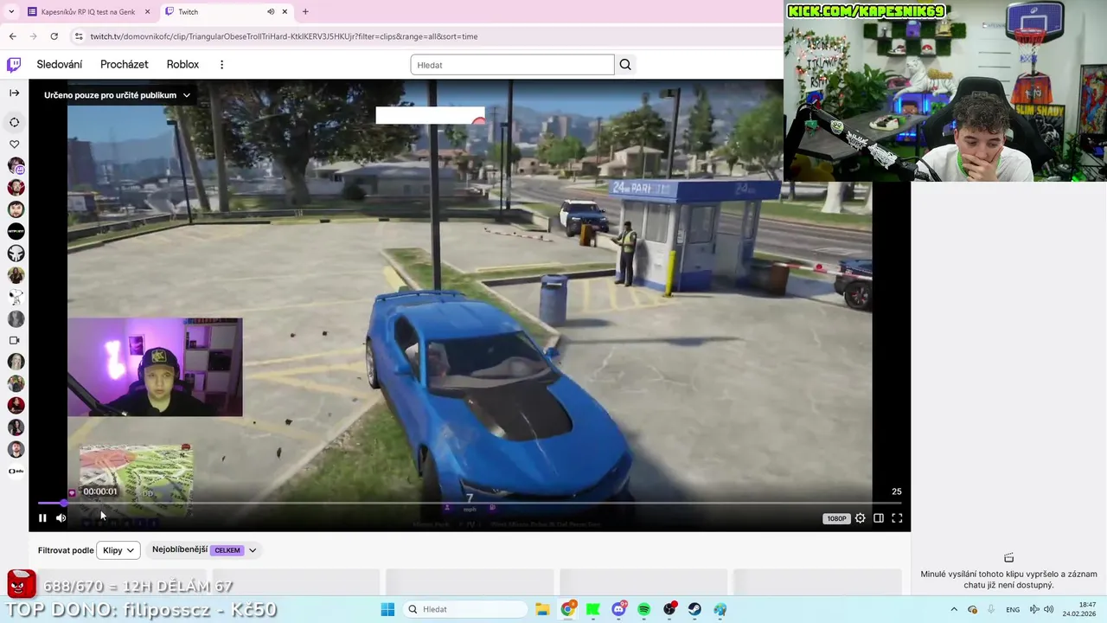Open the three-dot more menu

[221, 65]
